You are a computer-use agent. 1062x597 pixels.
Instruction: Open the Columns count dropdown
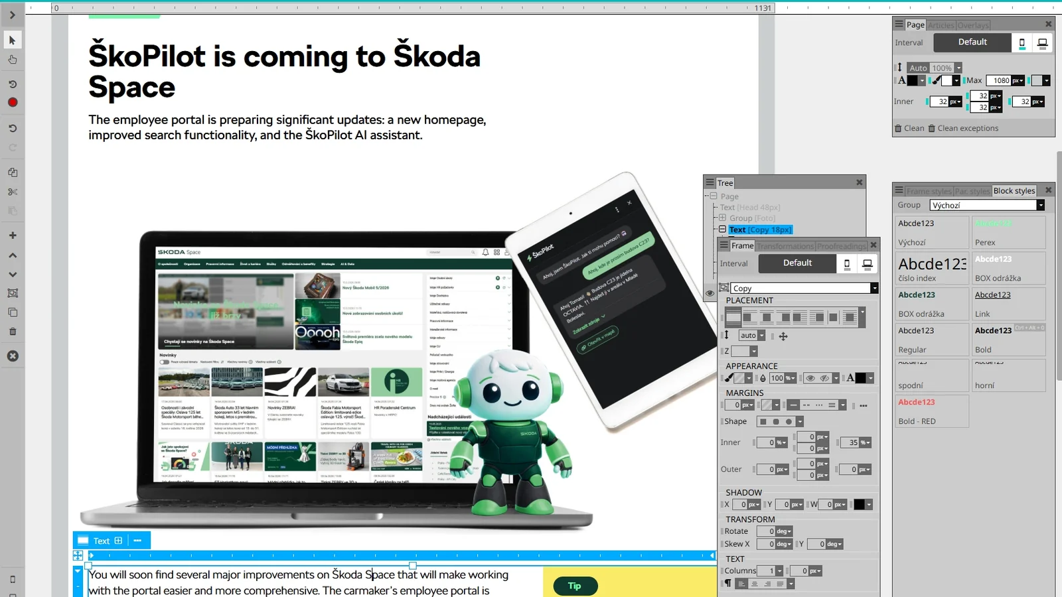[779, 571]
